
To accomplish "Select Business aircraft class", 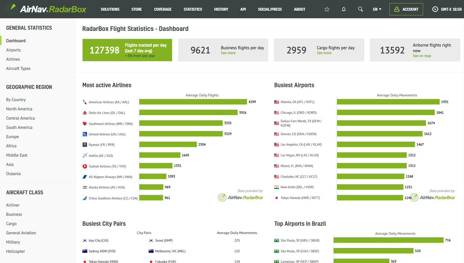I will tap(14, 214).
